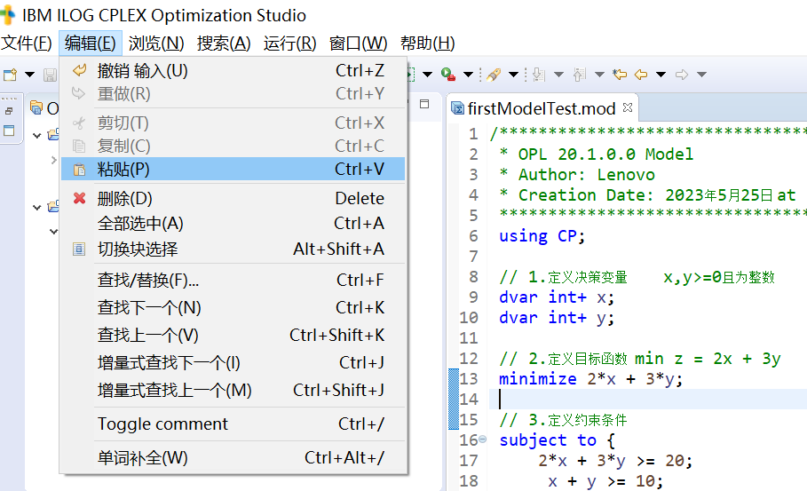Choose 全部选中(A) select all entry

tap(233, 224)
